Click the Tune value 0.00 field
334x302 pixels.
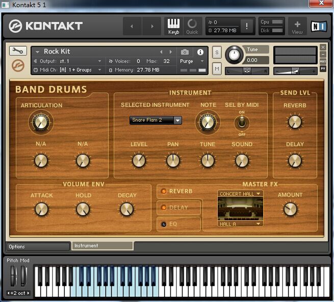256,60
